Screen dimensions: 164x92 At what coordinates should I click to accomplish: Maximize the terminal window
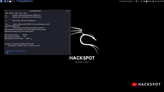68,11
